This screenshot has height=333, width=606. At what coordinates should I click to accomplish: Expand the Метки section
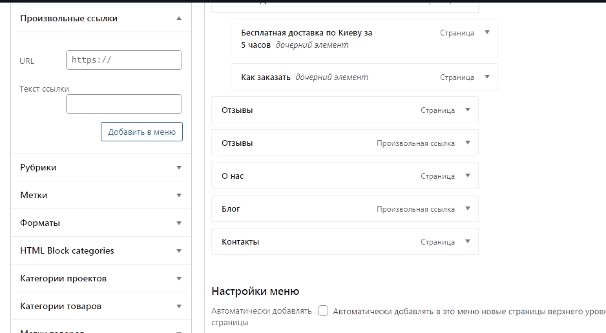(x=179, y=196)
